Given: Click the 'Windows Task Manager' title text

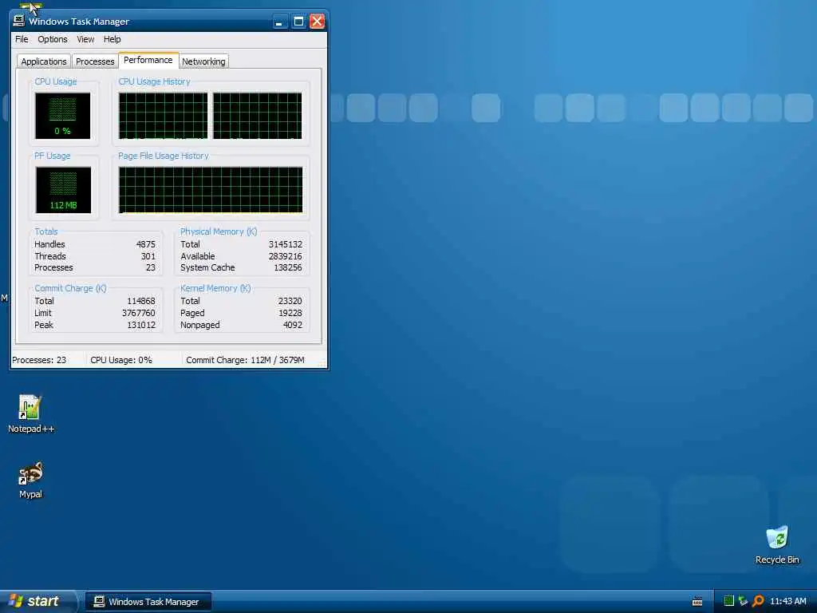Looking at the screenshot, I should point(79,22).
